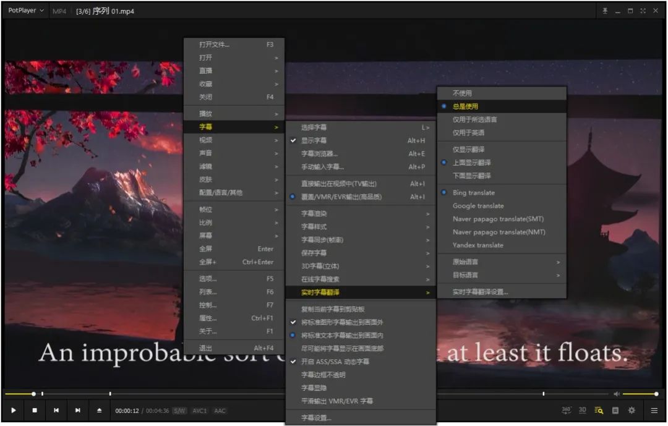Click the file title 序列 01.mp4
This screenshot has height=426, width=668.
tap(113, 11)
